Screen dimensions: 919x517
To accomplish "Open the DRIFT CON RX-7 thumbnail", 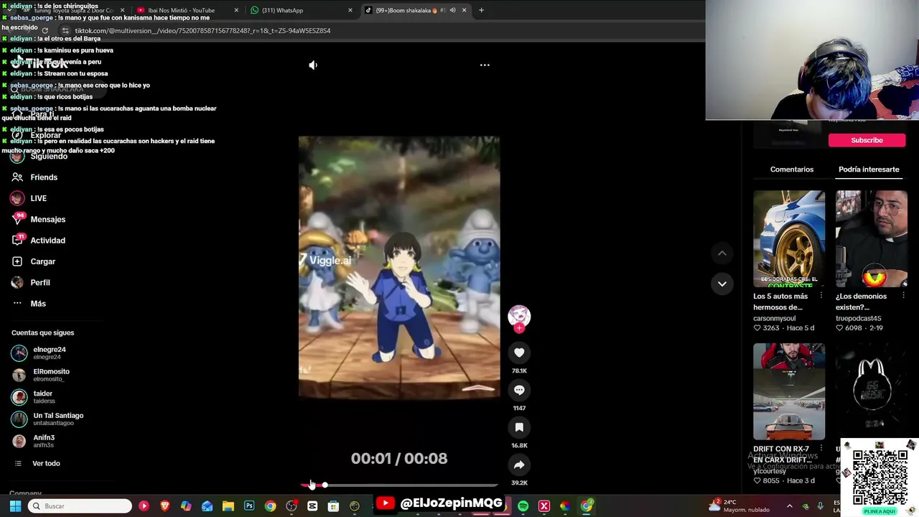I will 789,391.
